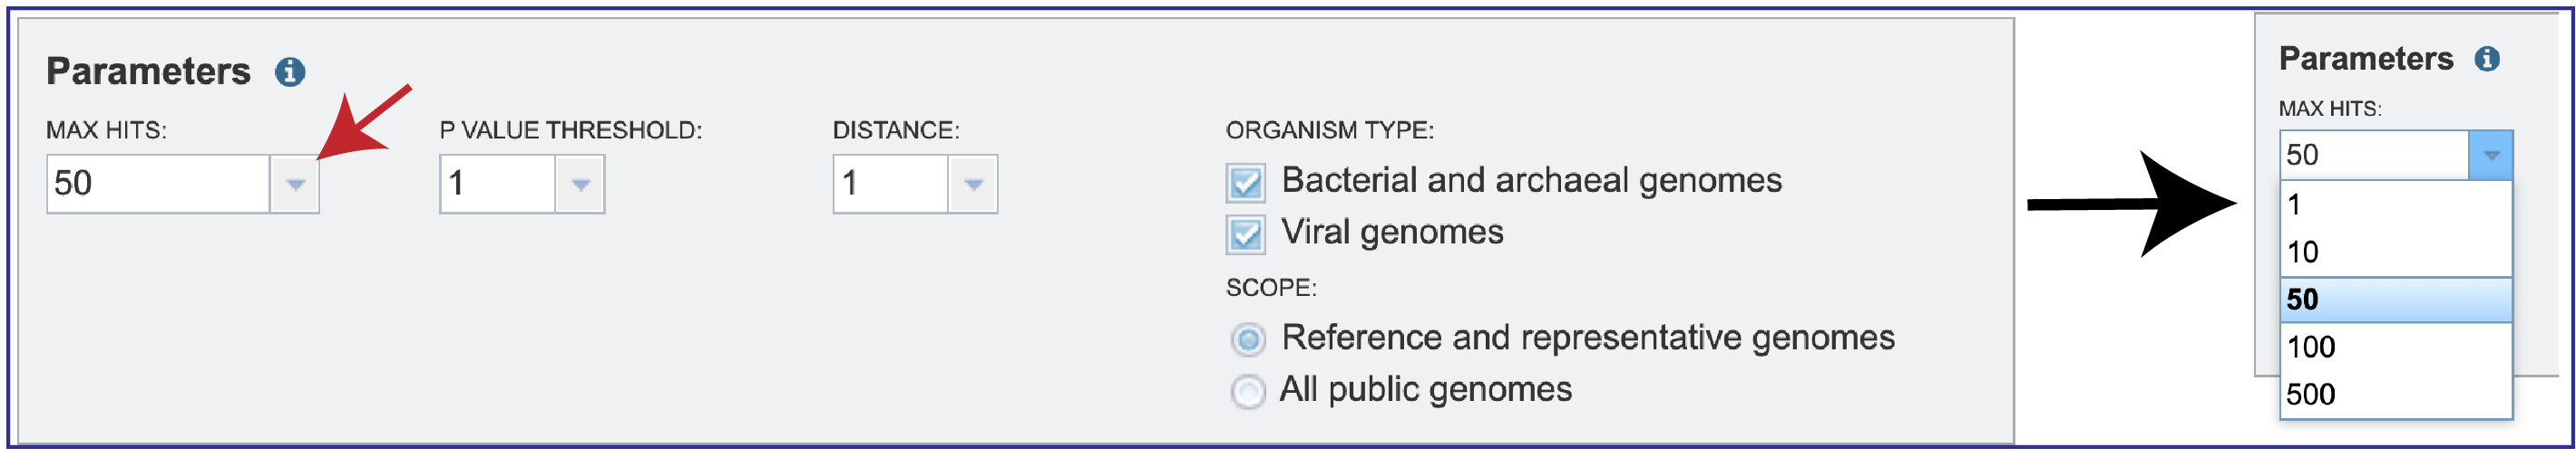The image size is (2576, 467).
Task: Uncheck Viral genomes checkbox
Action: tap(1246, 234)
